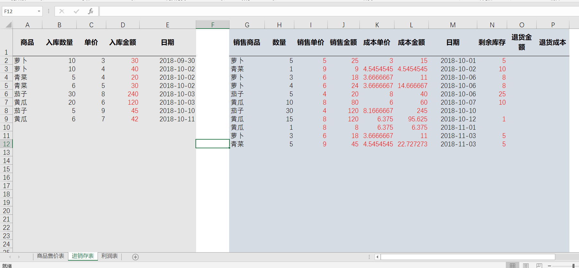Click the horizontal scrollbar thumb
The height and width of the screenshot is (268, 579).
click(468, 257)
